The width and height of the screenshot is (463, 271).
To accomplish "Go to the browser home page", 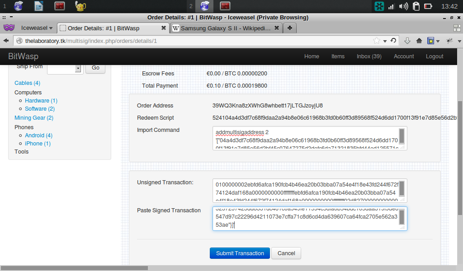I will pos(419,41).
